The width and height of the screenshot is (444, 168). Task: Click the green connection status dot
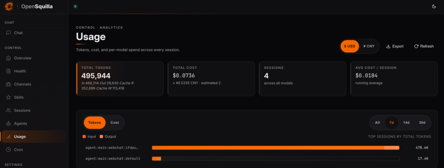point(75,7)
